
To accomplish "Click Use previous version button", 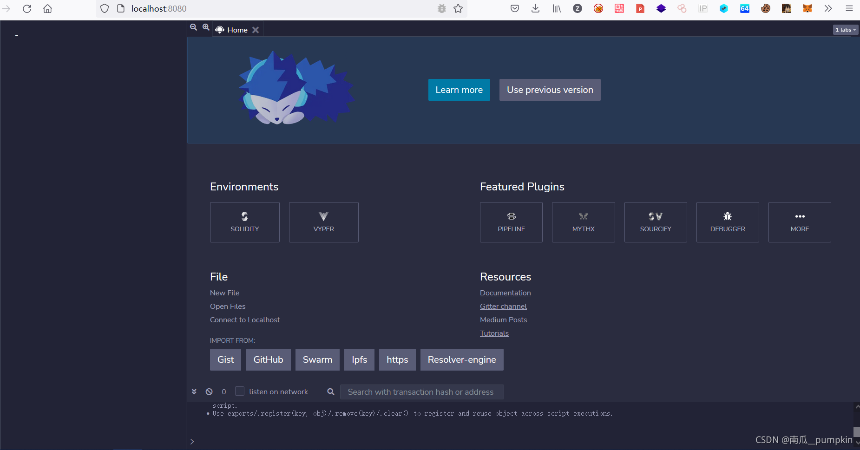I will tap(550, 90).
